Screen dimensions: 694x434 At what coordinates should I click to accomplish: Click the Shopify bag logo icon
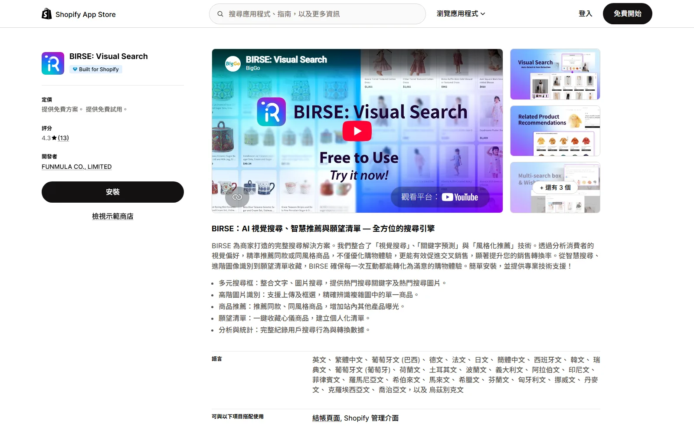coord(46,14)
